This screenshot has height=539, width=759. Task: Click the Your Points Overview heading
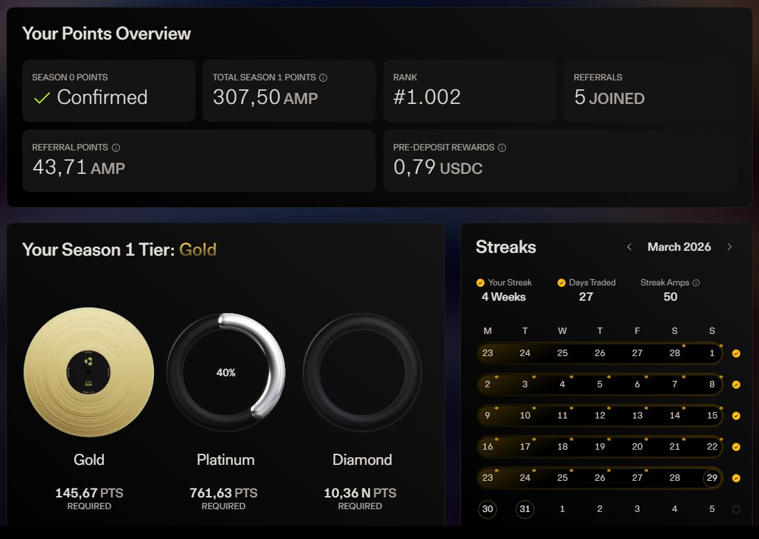point(107,33)
